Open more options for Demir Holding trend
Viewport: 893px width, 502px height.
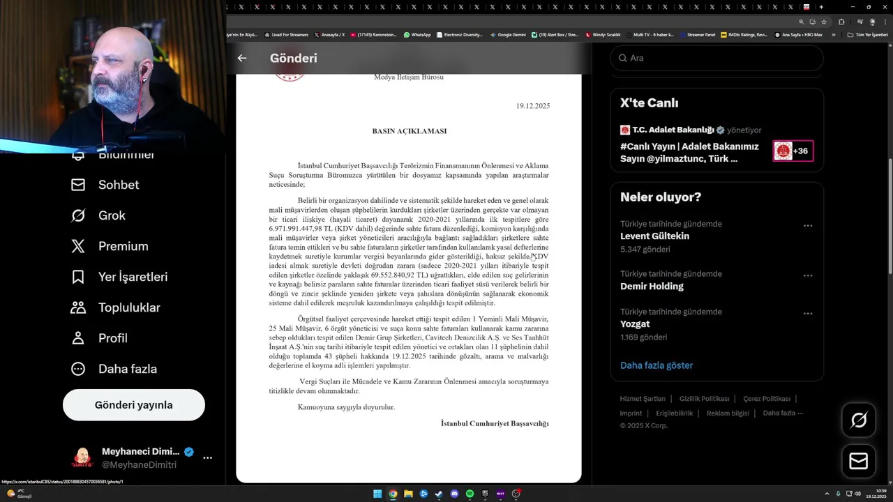[x=808, y=275]
